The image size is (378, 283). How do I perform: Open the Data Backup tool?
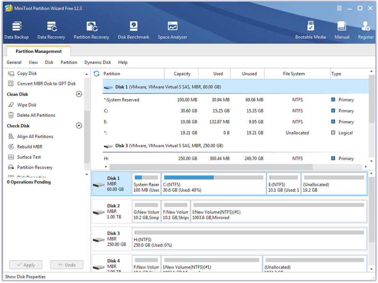click(x=17, y=30)
